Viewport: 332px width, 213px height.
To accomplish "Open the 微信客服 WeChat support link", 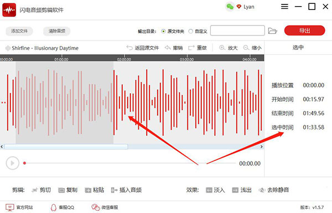I will click(x=105, y=207).
